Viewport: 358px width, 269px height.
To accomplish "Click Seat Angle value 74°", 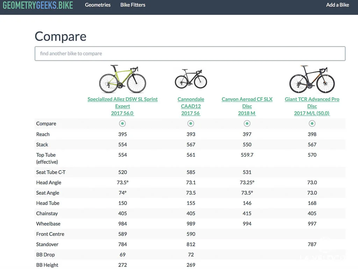I will pos(123,193).
